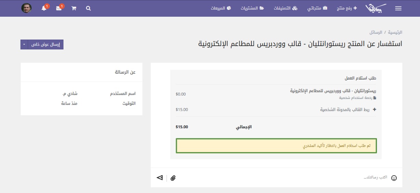The height and width of the screenshot is (193, 420).
Task: Go to منتجاتي my products
Action: (x=317, y=8)
